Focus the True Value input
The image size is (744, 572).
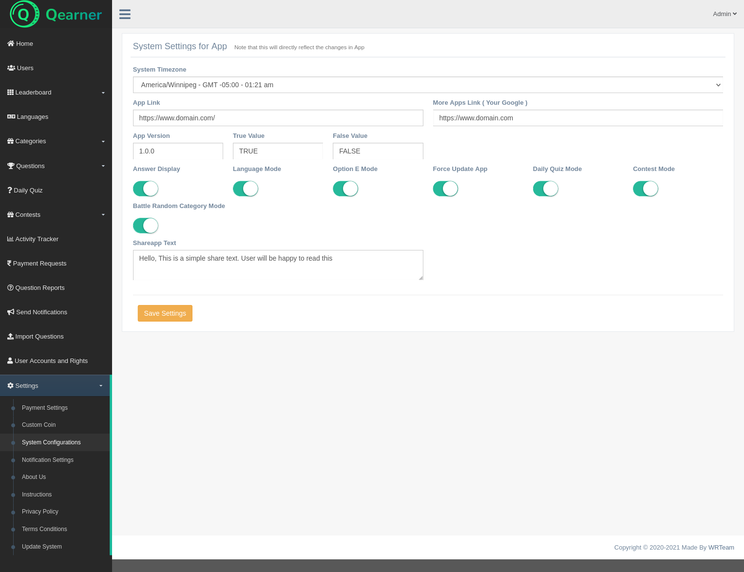pyautogui.click(x=278, y=151)
